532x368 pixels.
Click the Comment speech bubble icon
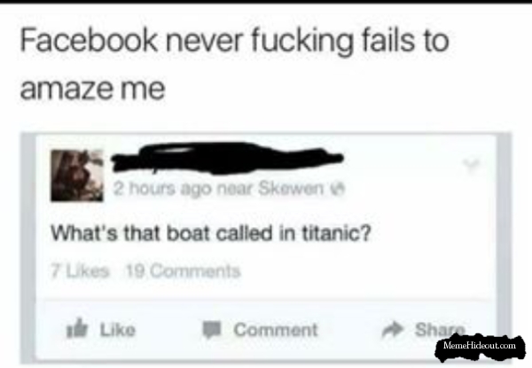212,329
